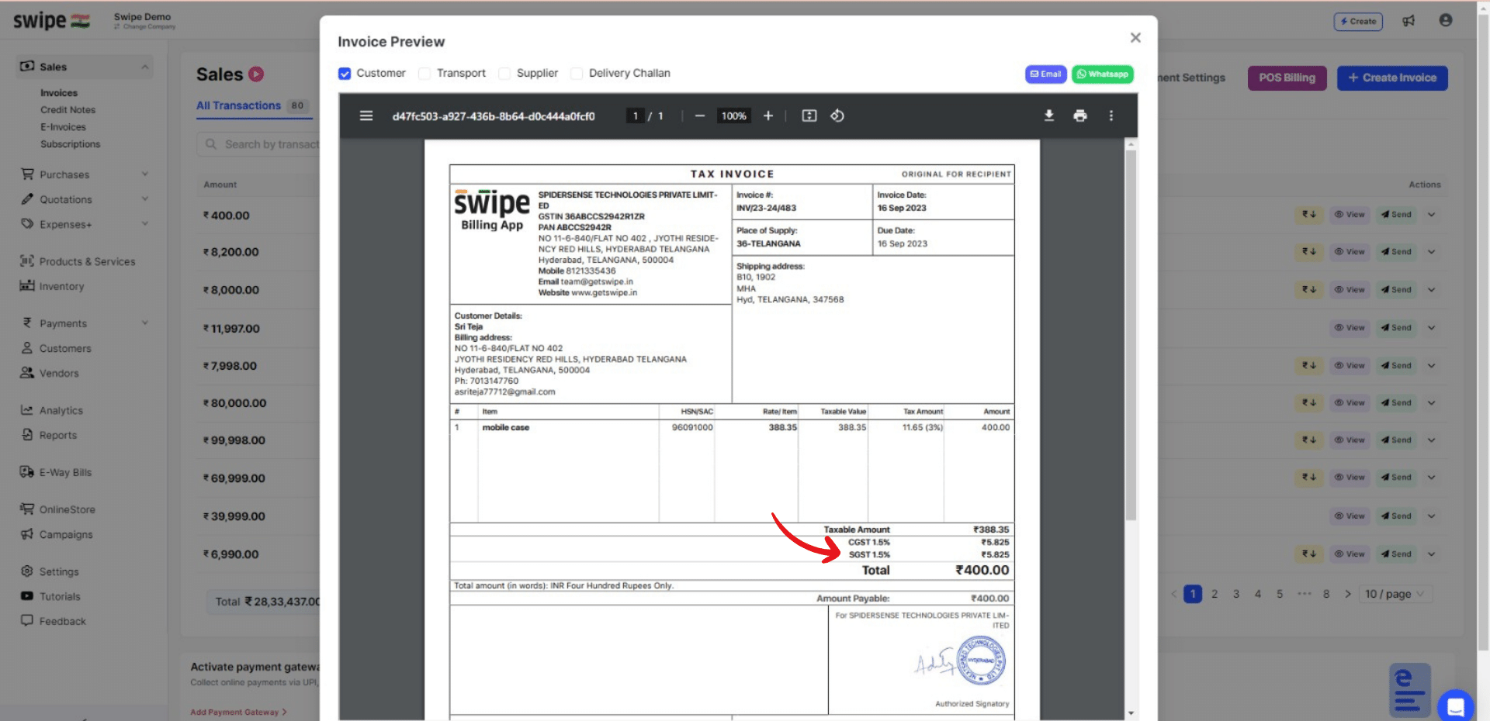Send invoice via Whatsapp
The image size is (1490, 721).
point(1102,74)
